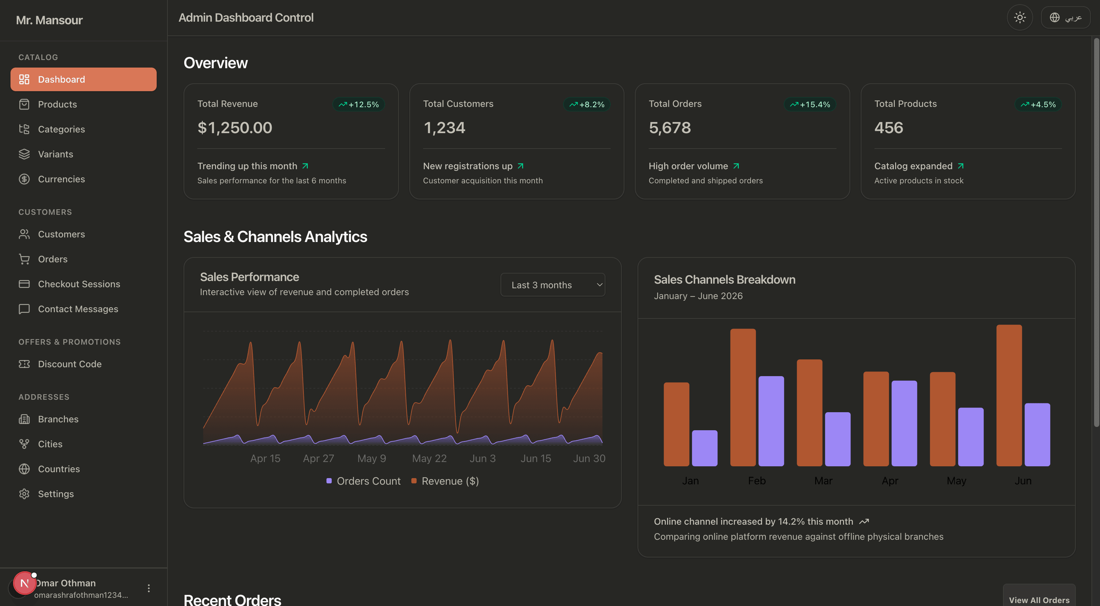Open Currencies sidebar entry

[83, 179]
